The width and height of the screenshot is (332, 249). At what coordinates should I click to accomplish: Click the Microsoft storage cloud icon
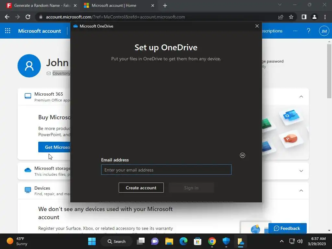28,170
